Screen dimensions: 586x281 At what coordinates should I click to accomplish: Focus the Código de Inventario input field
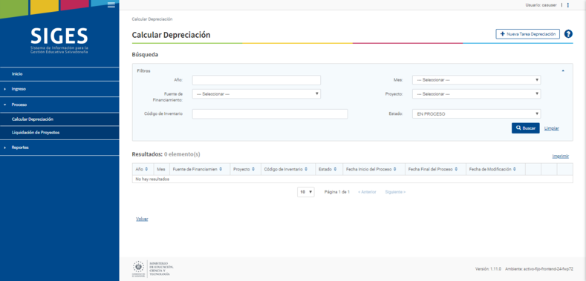point(270,114)
